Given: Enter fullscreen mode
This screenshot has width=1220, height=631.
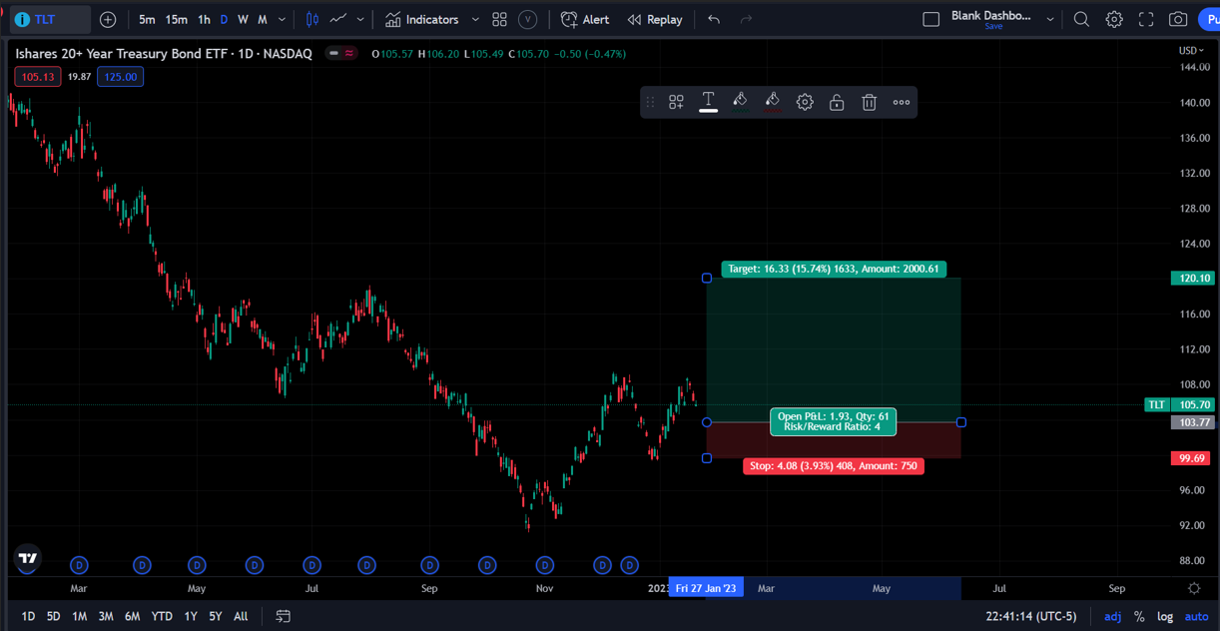Looking at the screenshot, I should point(1146,19).
